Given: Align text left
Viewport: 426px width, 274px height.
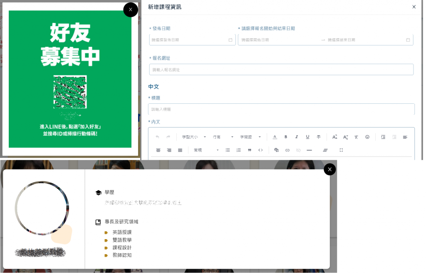Looking at the screenshot, I should [405, 137].
